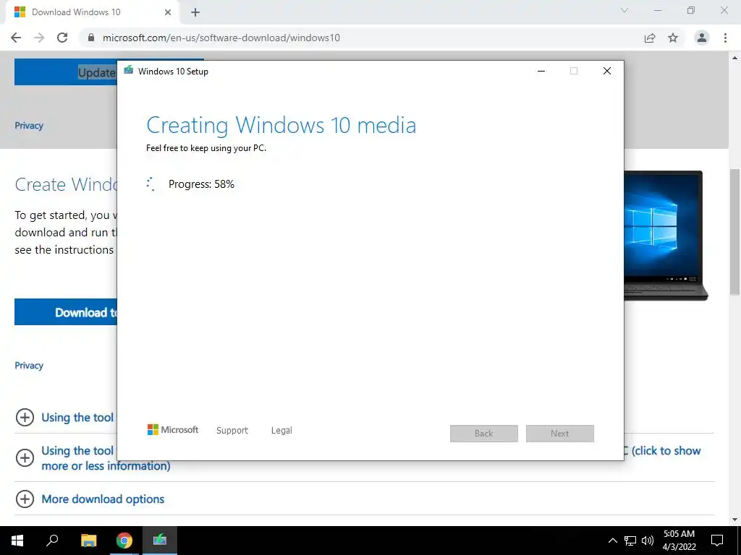Click scrollbar up arrow in Chrome
The image size is (741, 555).
735,58
